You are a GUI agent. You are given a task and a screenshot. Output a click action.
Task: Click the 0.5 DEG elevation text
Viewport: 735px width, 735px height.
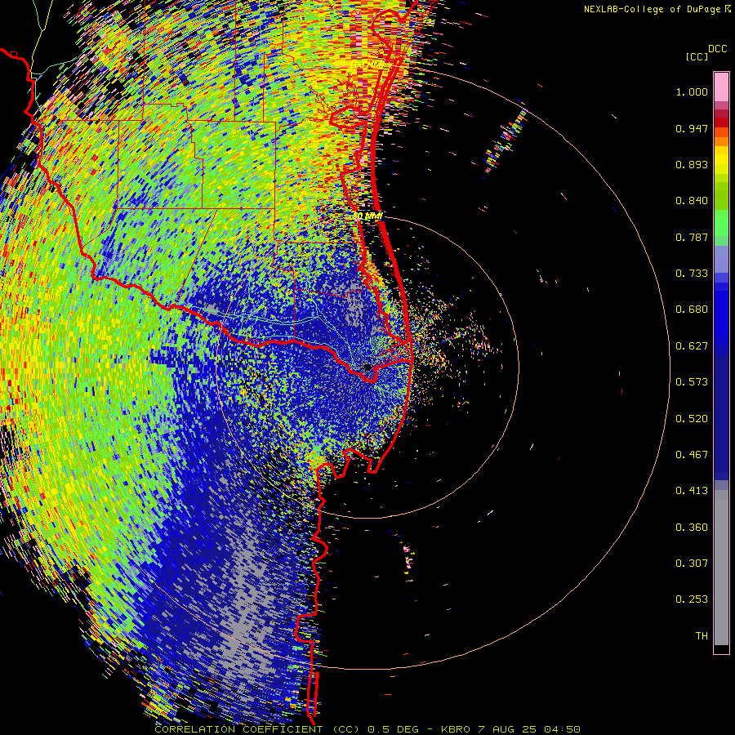click(393, 729)
